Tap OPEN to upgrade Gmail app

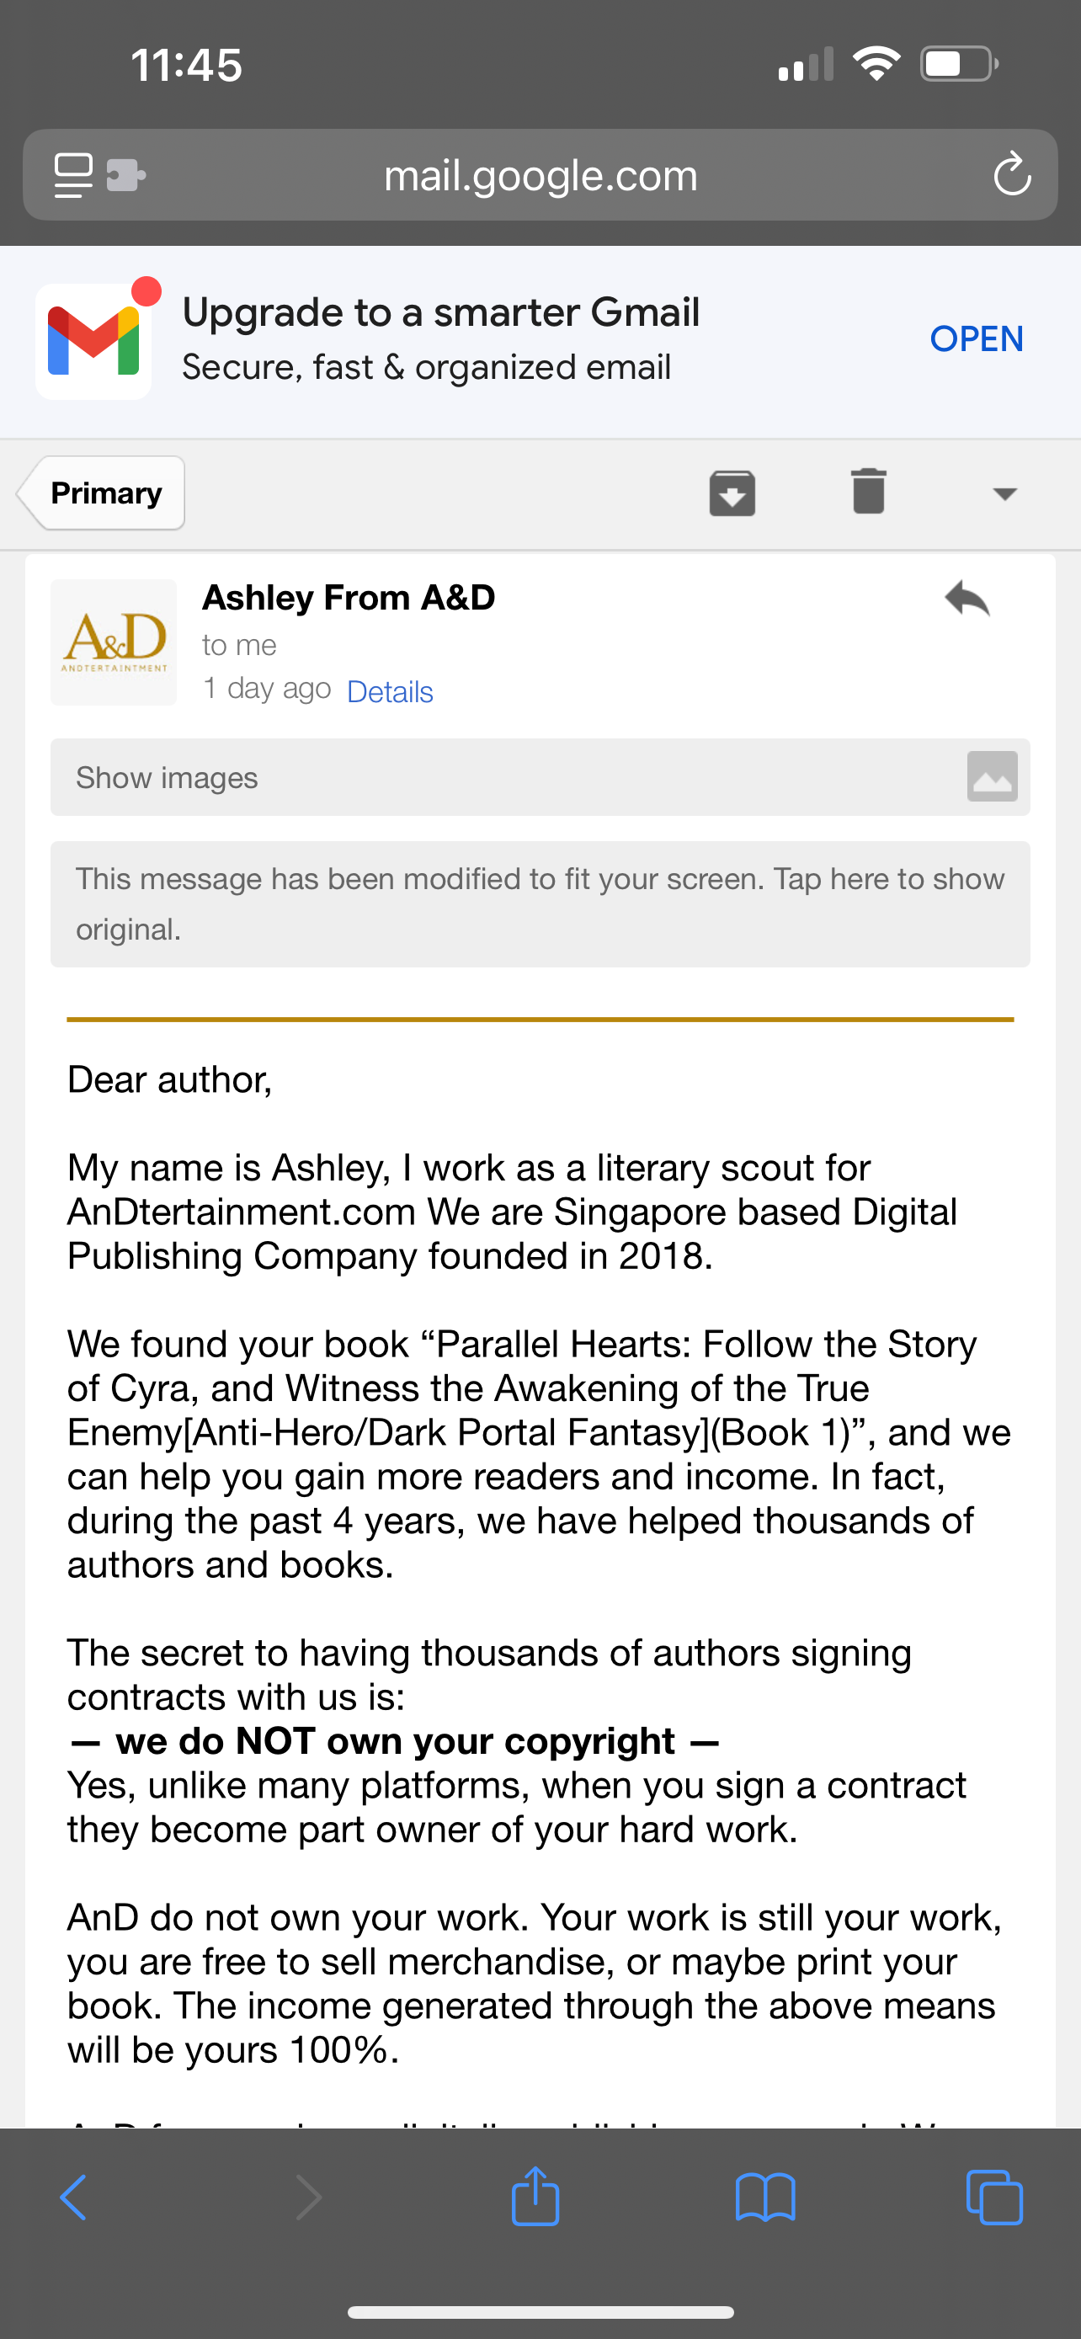pos(977,338)
